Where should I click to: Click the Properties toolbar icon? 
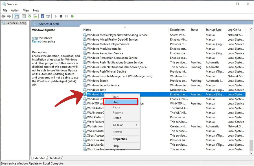(x=24, y=16)
